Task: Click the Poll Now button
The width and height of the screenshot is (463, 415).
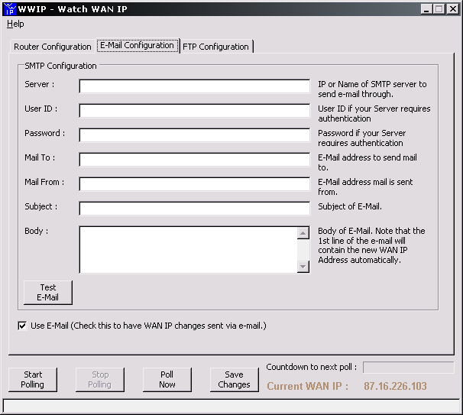Action: pyautogui.click(x=167, y=380)
